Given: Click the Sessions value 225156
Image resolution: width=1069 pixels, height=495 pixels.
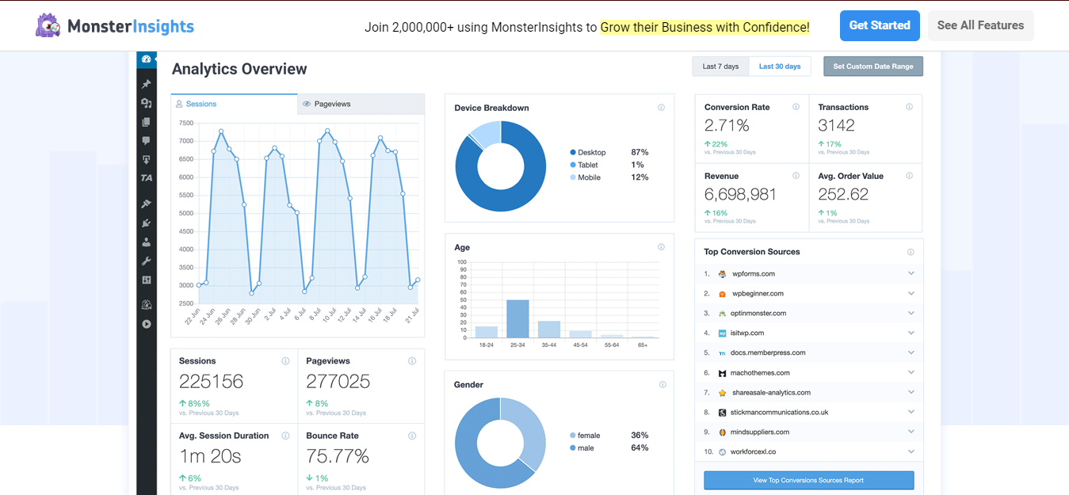Looking at the screenshot, I should click(211, 382).
